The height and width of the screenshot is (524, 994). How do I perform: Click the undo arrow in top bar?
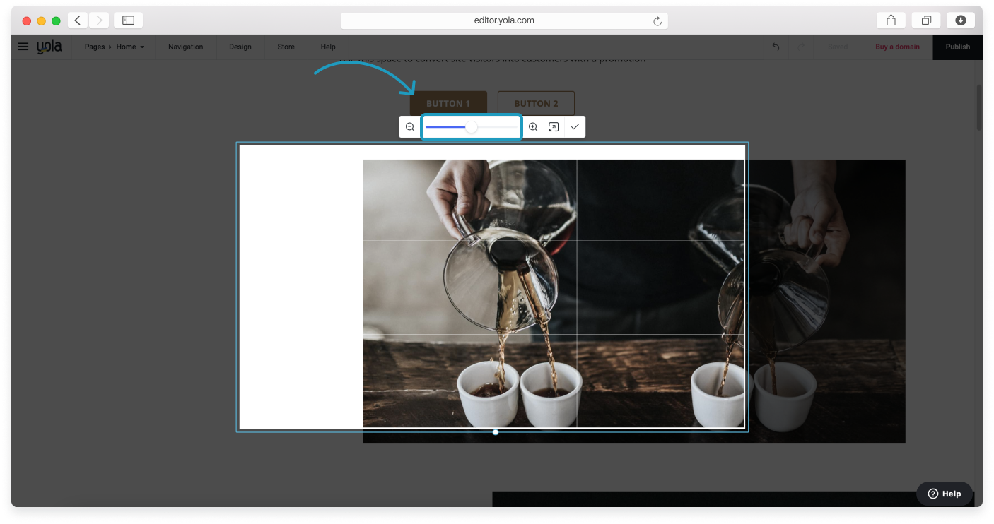[x=776, y=47]
